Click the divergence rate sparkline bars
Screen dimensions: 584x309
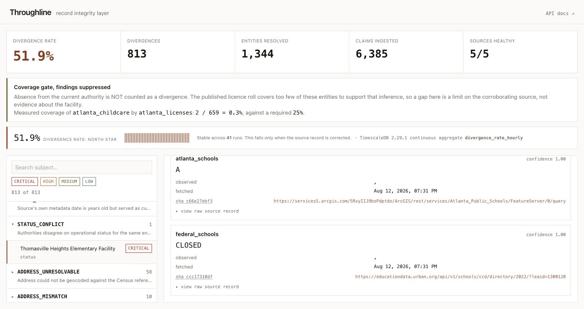click(157, 138)
